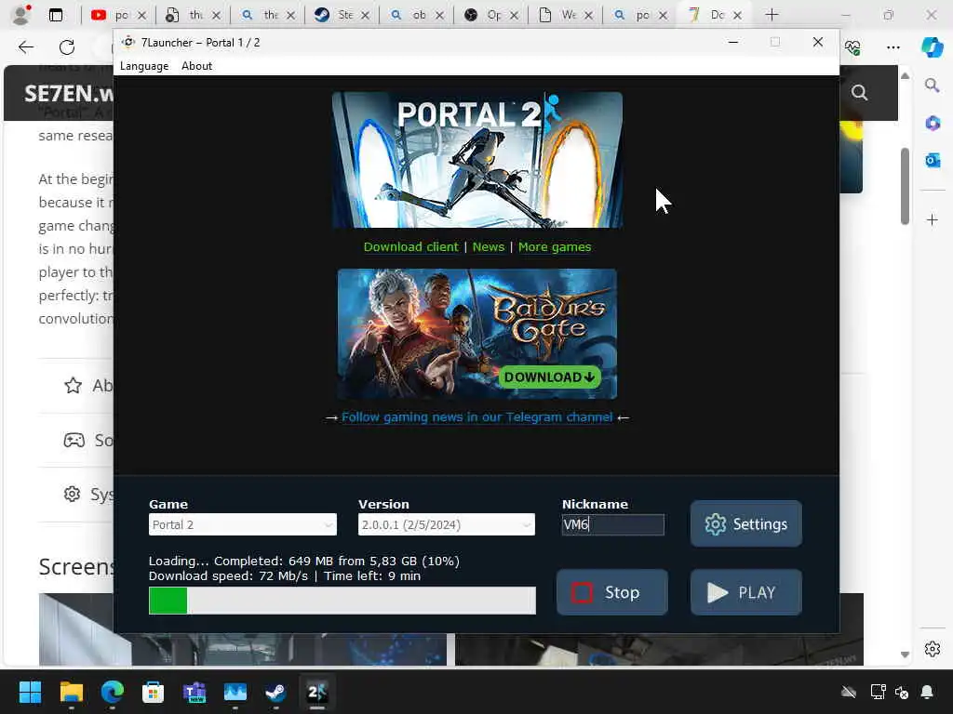
Task: Open the More games link
Action: [555, 246]
